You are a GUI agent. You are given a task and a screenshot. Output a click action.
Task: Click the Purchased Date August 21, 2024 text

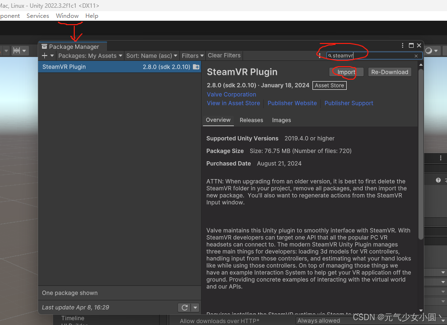(254, 164)
